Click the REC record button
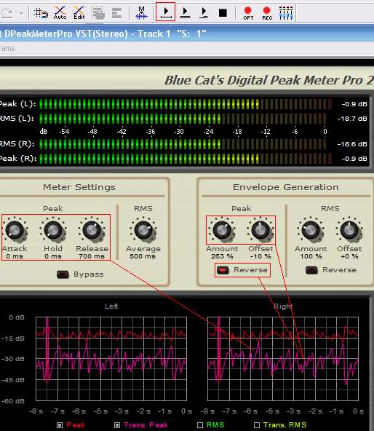 pyautogui.click(x=267, y=13)
